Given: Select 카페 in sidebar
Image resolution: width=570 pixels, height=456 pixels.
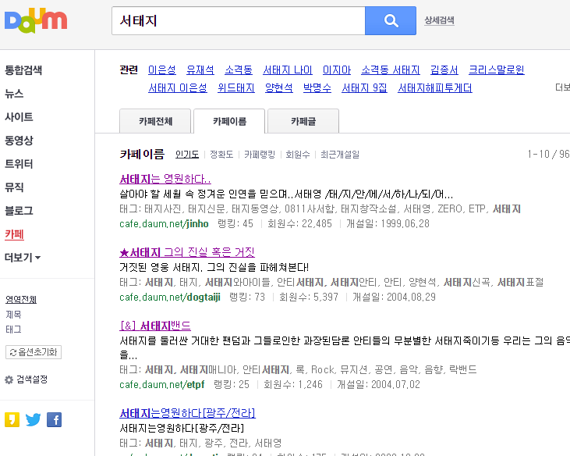Looking at the screenshot, I should coord(14,234).
